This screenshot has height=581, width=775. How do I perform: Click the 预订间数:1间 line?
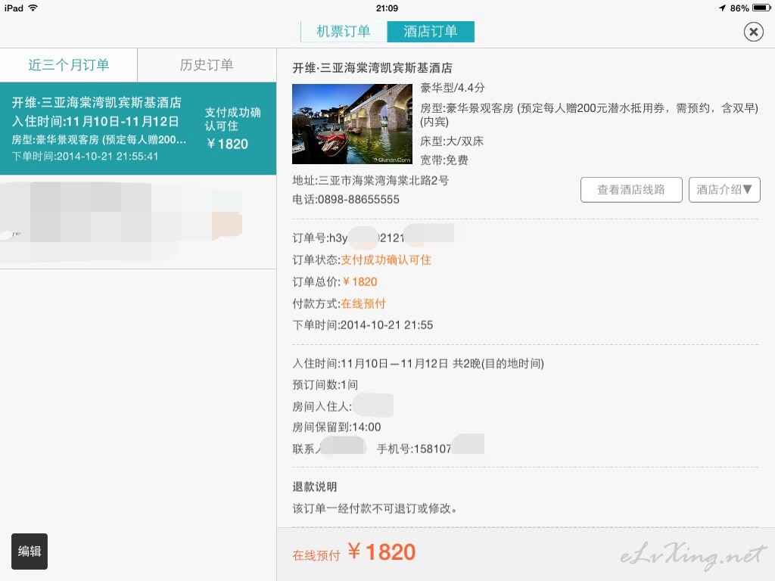tap(325, 385)
